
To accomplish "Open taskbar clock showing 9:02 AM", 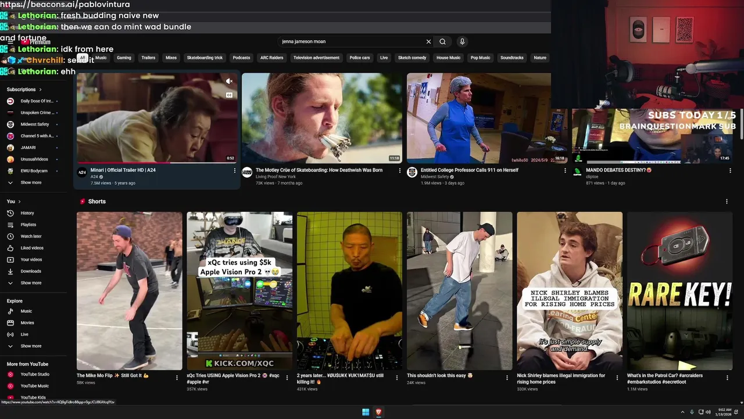I will click(x=724, y=412).
